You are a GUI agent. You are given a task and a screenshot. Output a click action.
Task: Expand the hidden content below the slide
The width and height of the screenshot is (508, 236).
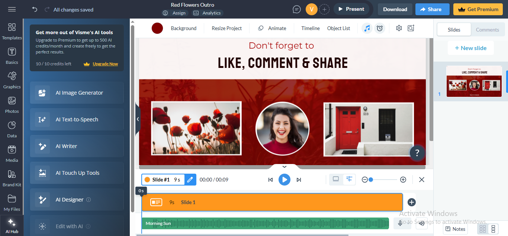coord(284,167)
